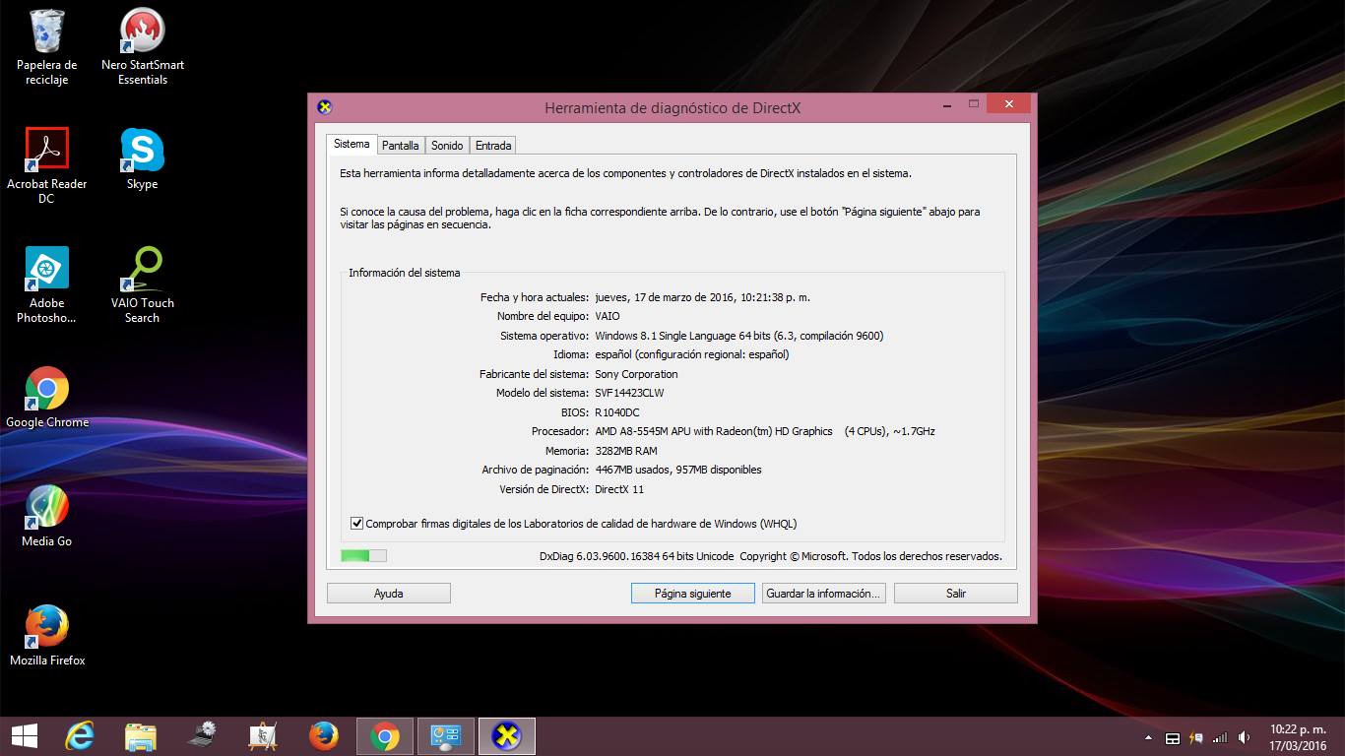Click the 'Nombre del equipo:' label
Image resolution: width=1345 pixels, height=756 pixels.
point(543,316)
